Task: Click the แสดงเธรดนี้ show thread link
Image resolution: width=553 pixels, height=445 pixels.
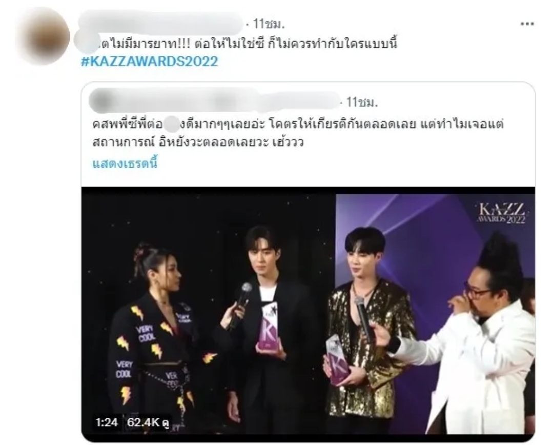Action: pyautogui.click(x=125, y=164)
